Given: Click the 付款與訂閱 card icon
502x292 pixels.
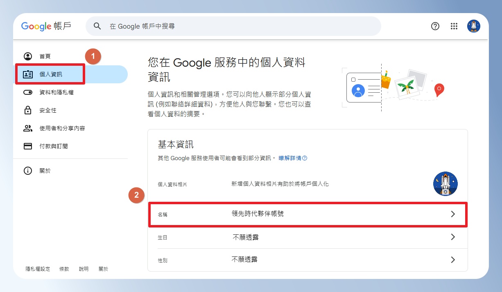Looking at the screenshot, I should [28, 146].
